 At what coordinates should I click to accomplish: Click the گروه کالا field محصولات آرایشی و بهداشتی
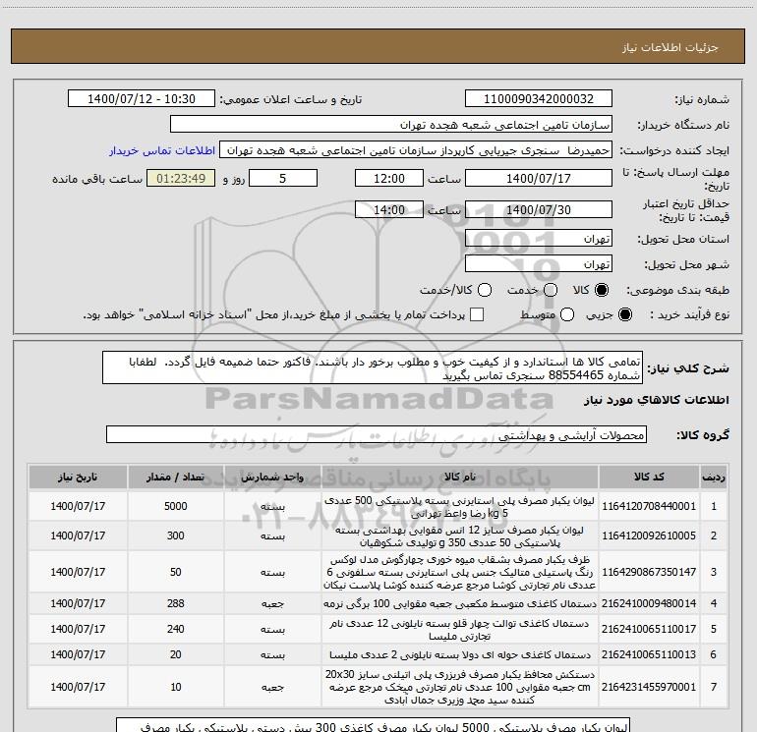(x=377, y=434)
